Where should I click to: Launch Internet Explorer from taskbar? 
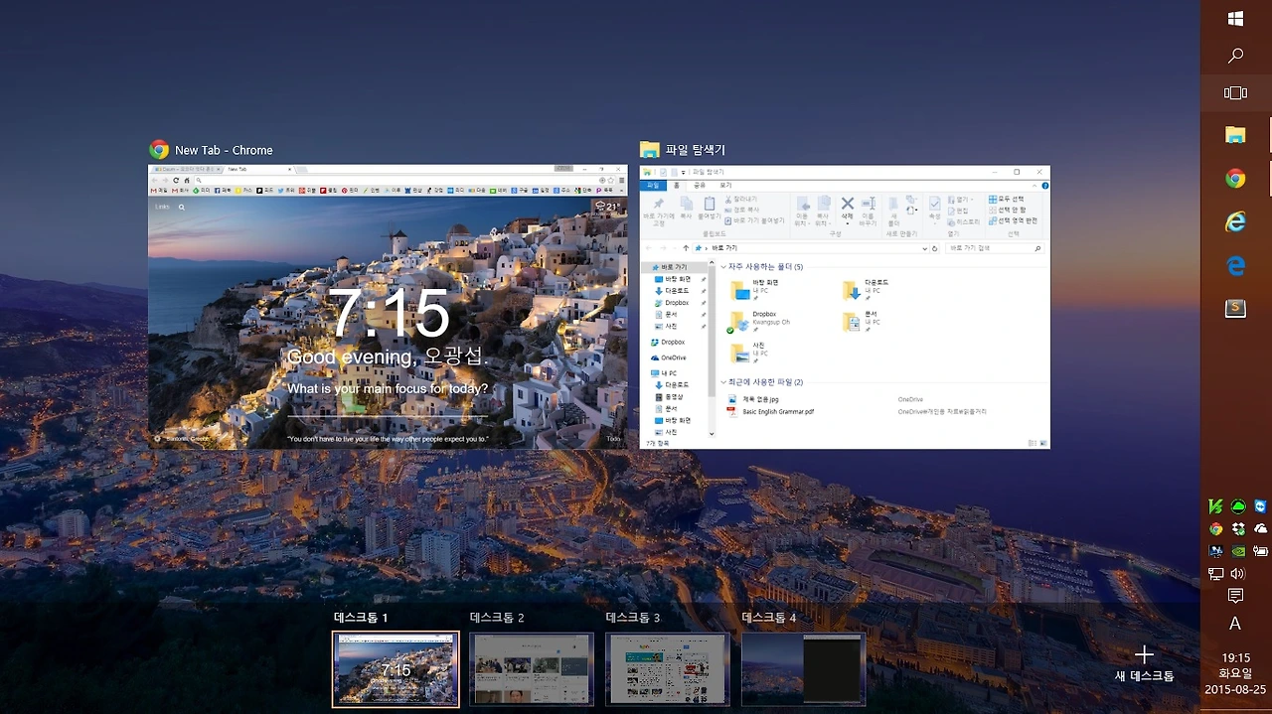click(1235, 222)
